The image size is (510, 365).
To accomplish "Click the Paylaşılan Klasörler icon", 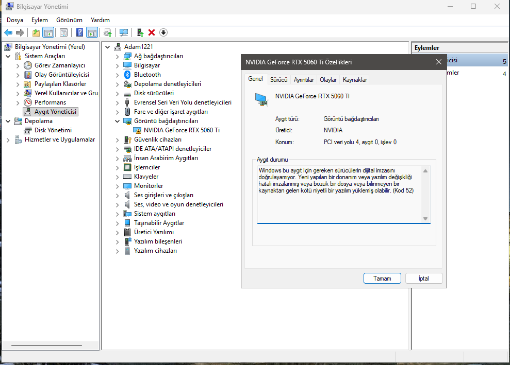I will pos(28,84).
